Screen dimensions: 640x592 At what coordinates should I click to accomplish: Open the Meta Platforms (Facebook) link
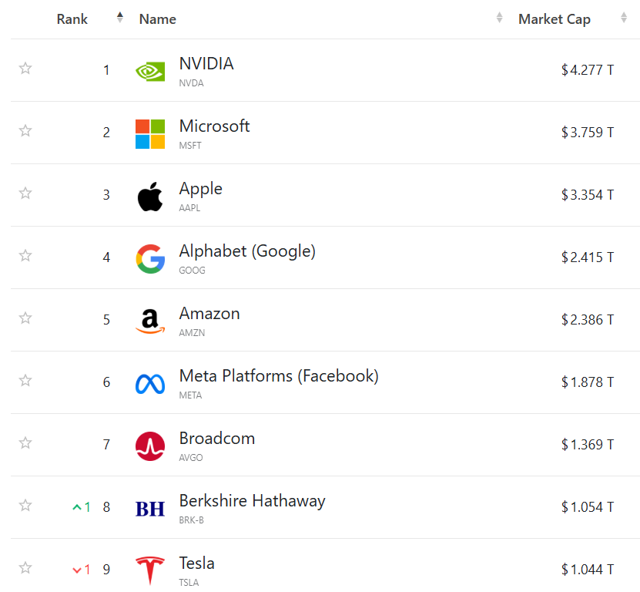pos(279,376)
